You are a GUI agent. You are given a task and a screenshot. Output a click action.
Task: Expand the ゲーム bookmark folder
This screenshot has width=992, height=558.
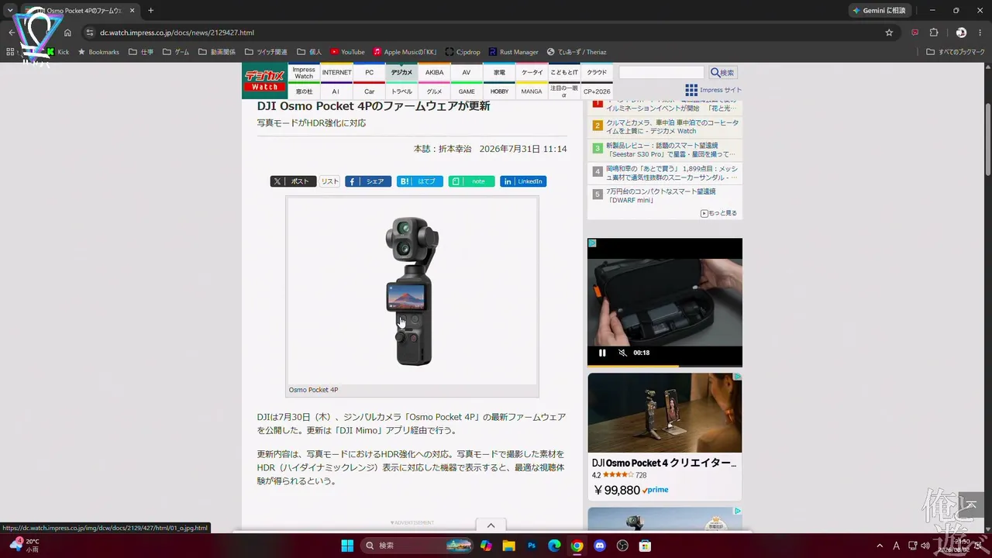pos(176,52)
